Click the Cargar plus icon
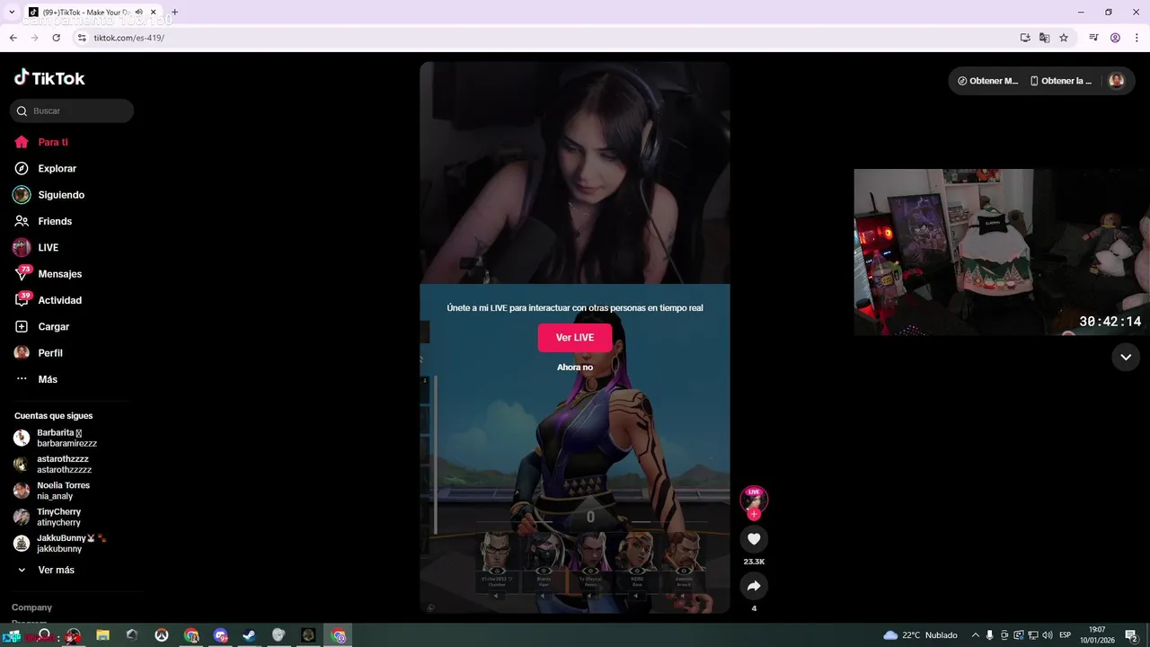Viewport: 1150px width, 647px height. point(22,326)
